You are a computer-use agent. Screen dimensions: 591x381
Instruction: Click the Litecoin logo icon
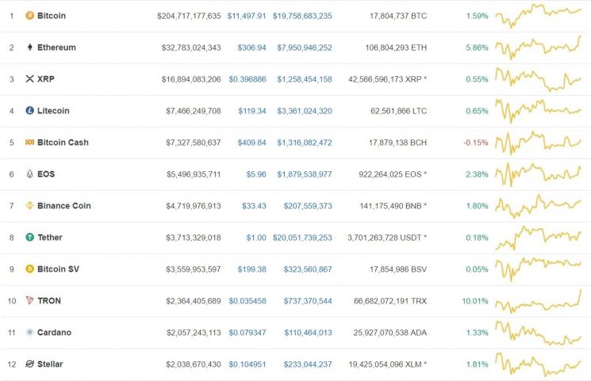(30, 111)
